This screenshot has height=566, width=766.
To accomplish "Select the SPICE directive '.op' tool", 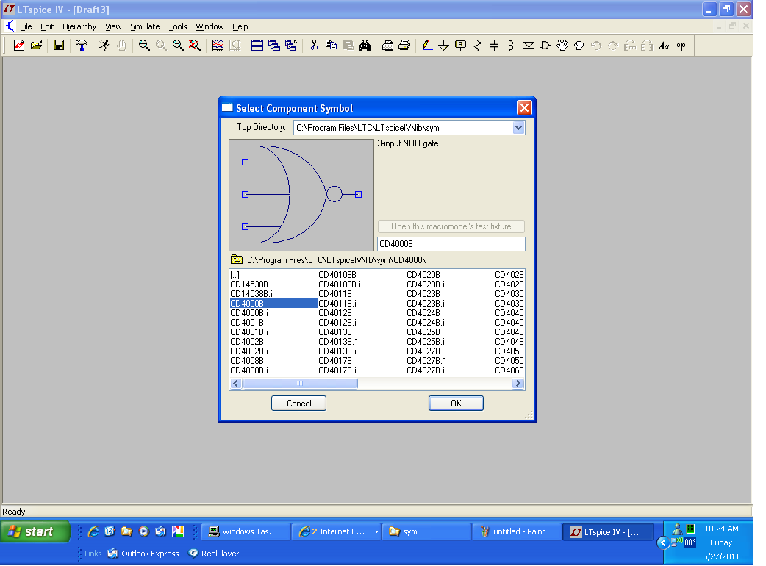I will [x=681, y=46].
